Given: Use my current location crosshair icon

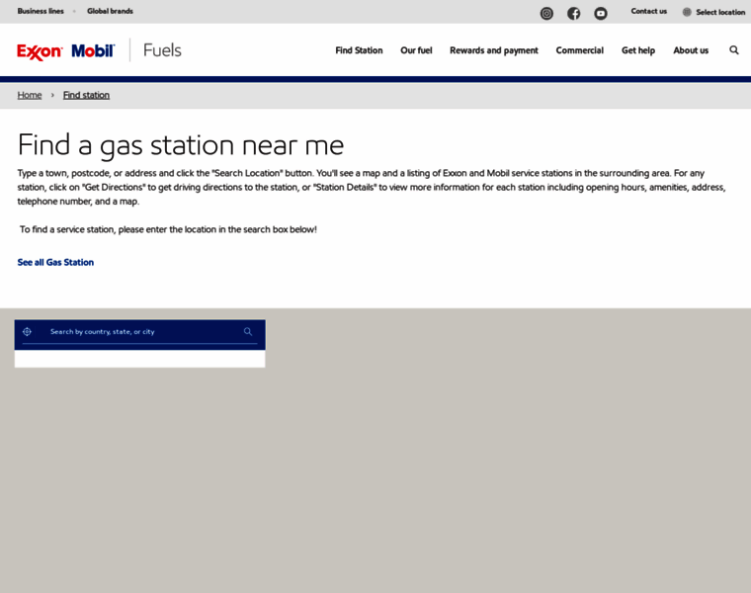Looking at the screenshot, I should click(28, 331).
